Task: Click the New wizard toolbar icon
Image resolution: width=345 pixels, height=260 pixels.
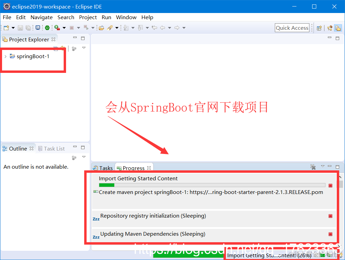Action: (7, 28)
